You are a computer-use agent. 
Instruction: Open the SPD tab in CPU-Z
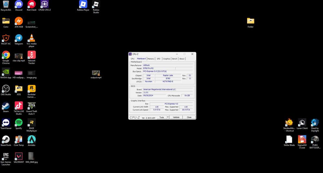(x=158, y=59)
